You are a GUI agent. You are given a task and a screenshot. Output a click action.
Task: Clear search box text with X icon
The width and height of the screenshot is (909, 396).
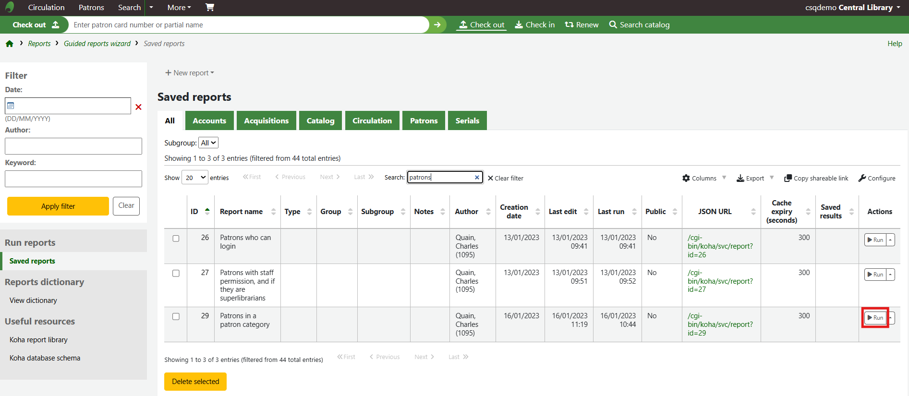(477, 178)
